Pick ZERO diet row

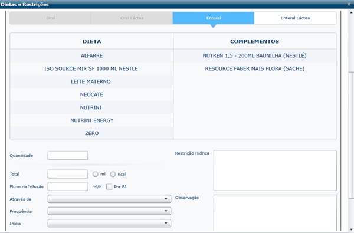pos(91,133)
